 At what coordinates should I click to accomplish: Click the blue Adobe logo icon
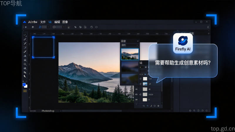[24, 22]
